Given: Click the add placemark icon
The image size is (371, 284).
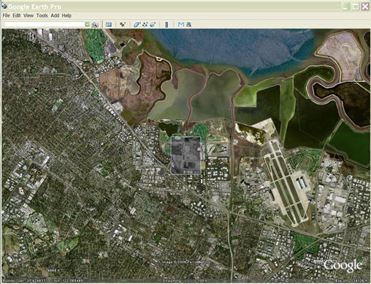Looking at the screenshot, I should (123, 24).
